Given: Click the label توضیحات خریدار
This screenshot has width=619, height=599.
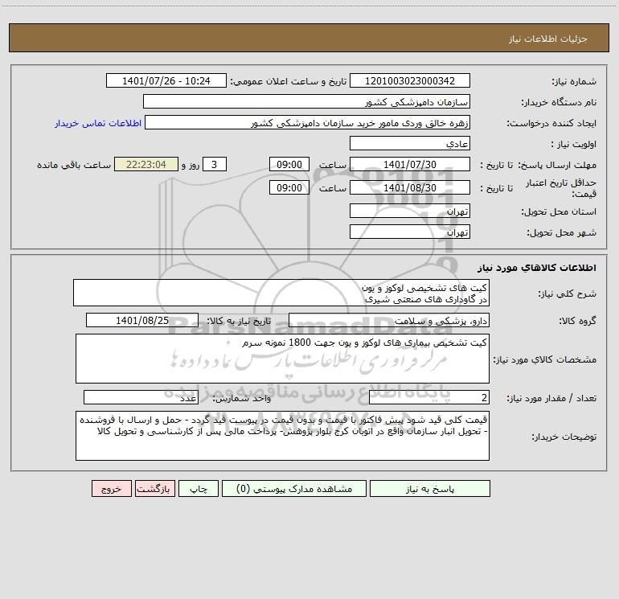Looking at the screenshot, I should [564, 437].
